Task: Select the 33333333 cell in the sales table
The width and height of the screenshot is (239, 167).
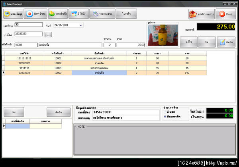Action: (24, 73)
